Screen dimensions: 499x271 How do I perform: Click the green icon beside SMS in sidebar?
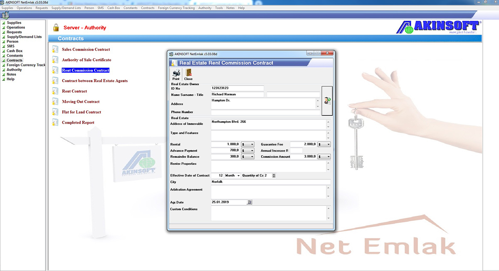coord(4,46)
